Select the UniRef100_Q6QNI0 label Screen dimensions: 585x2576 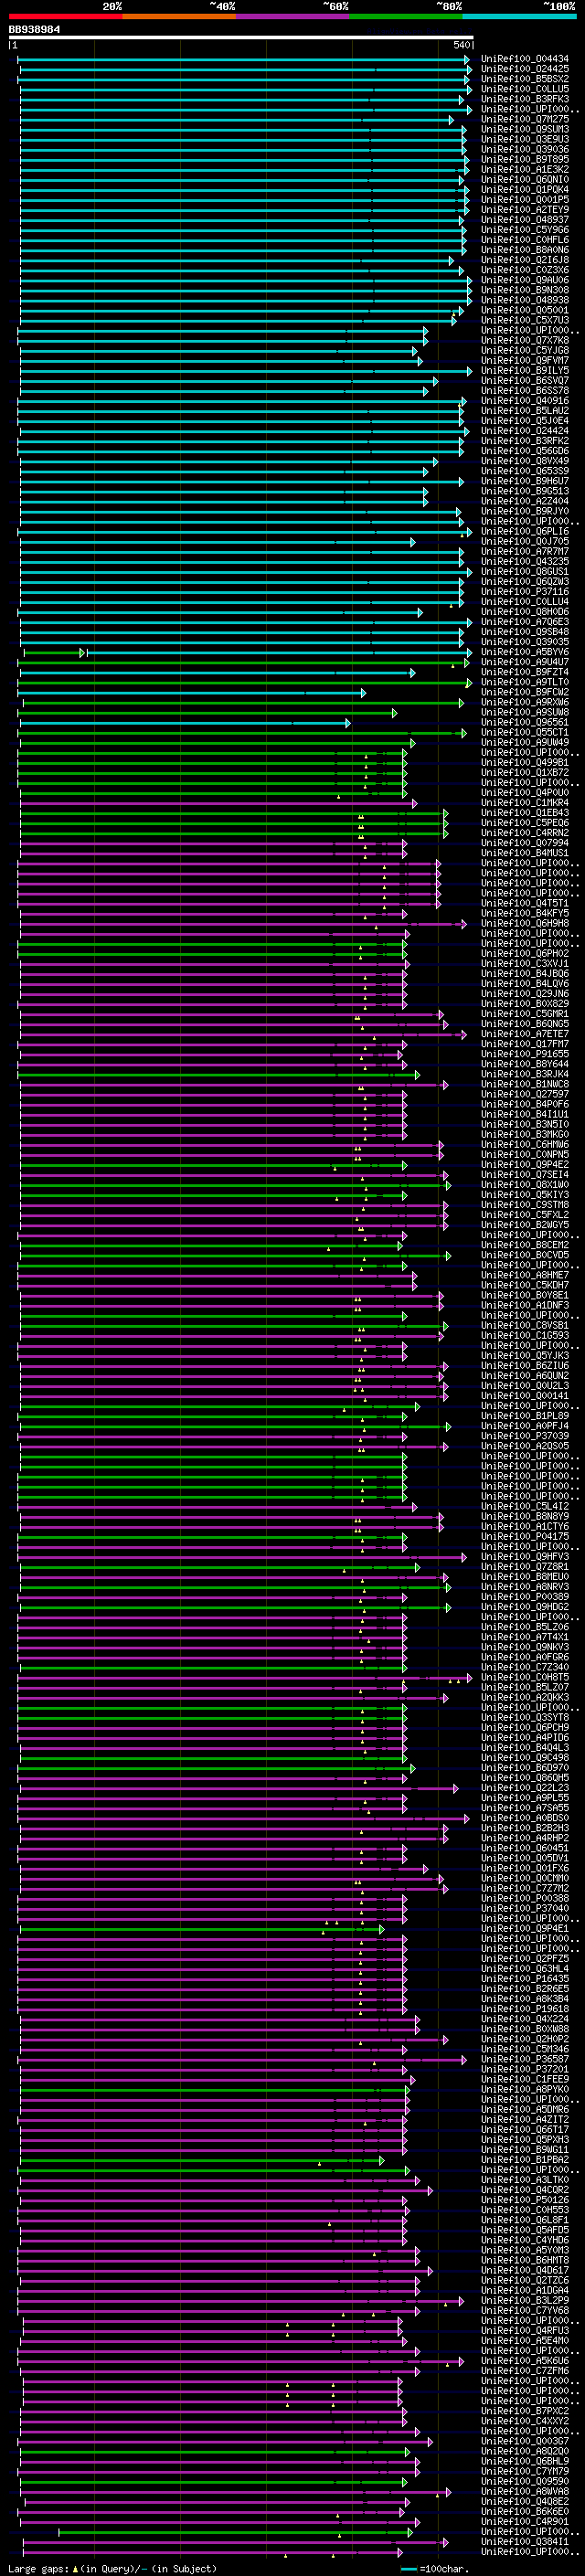(525, 180)
